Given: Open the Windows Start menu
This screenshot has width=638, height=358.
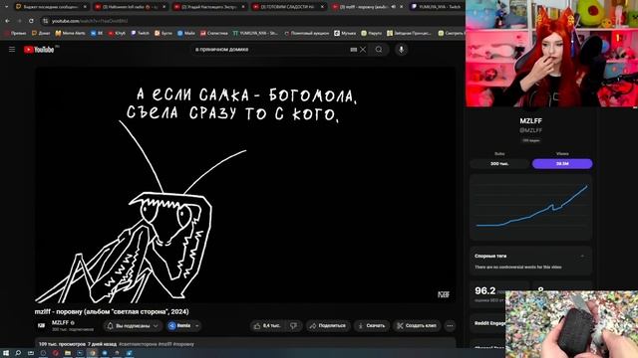Looking at the screenshot, I should 6,353.
